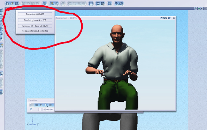Open a scene with the folder icon
The image size is (207, 130).
click(x=12, y=3)
